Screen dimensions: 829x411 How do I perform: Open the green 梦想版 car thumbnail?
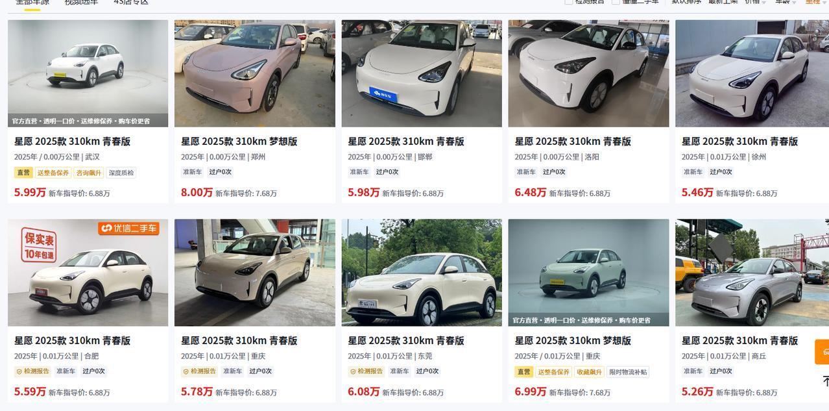point(588,273)
